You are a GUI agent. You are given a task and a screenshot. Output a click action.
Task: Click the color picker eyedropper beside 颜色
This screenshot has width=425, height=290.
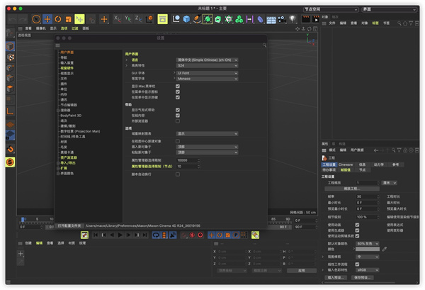point(385,250)
